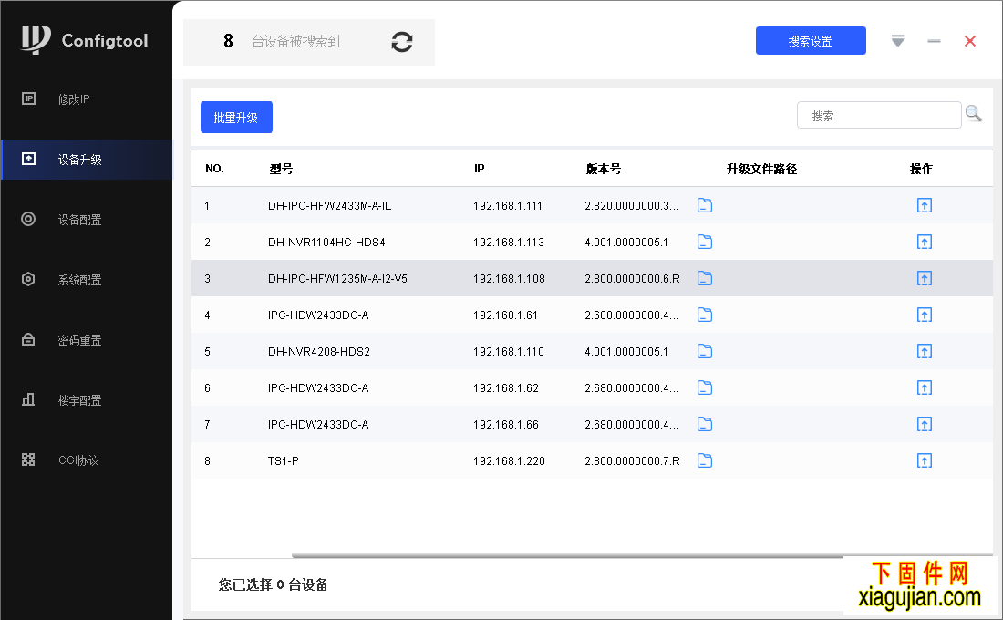Open the dropdown menu triangle in title bar
The image size is (1003, 620).
tap(897, 41)
